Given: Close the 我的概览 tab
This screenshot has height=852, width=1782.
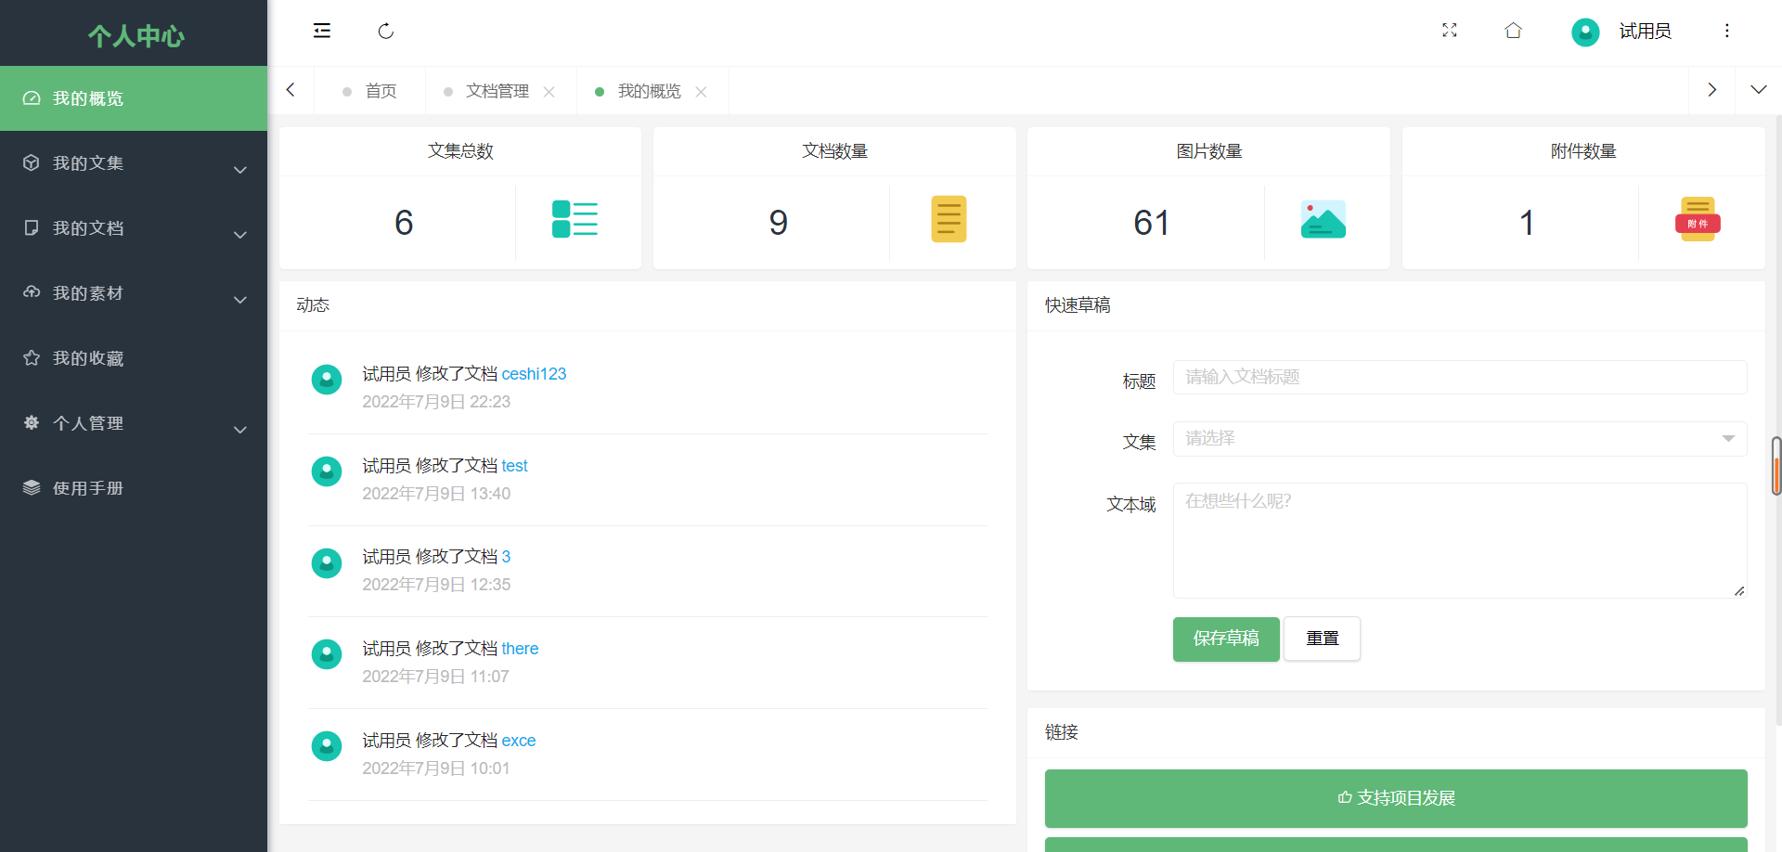Looking at the screenshot, I should [x=702, y=91].
